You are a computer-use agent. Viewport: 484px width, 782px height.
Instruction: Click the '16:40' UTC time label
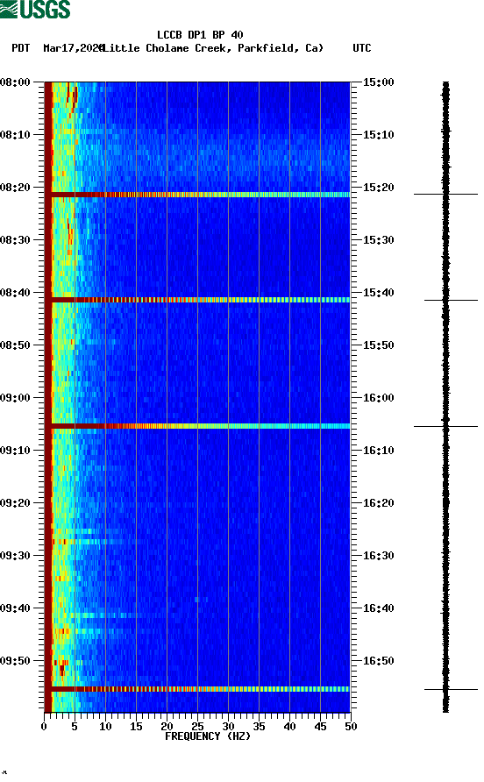[378, 608]
